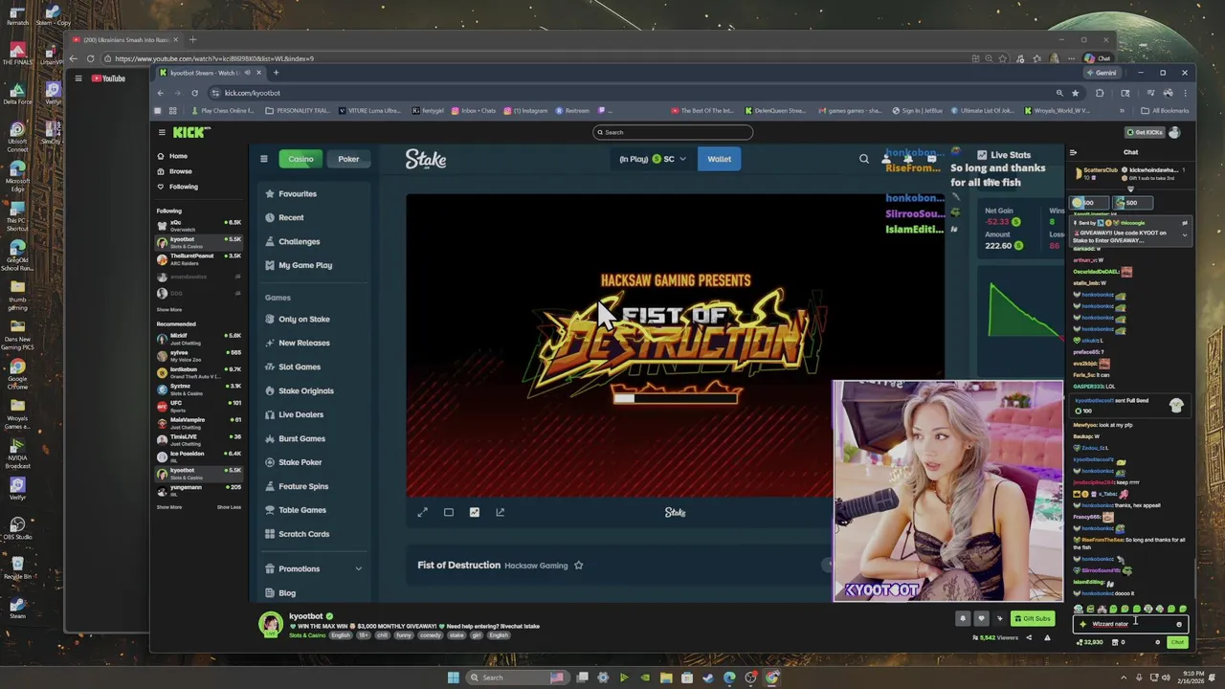Click the browser back arrow
1225x689 pixels.
click(x=160, y=93)
